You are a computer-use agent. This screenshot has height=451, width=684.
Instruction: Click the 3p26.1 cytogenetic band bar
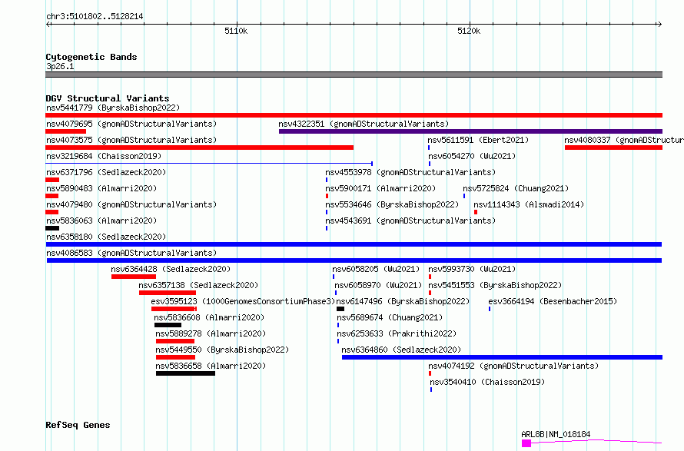(x=354, y=75)
